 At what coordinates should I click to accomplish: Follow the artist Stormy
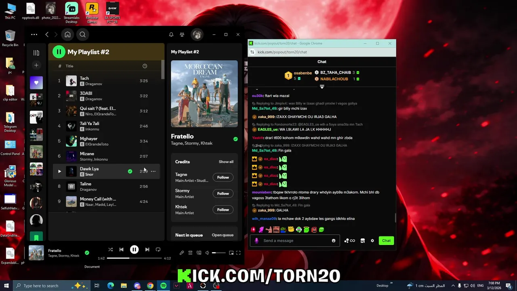pyautogui.click(x=223, y=193)
